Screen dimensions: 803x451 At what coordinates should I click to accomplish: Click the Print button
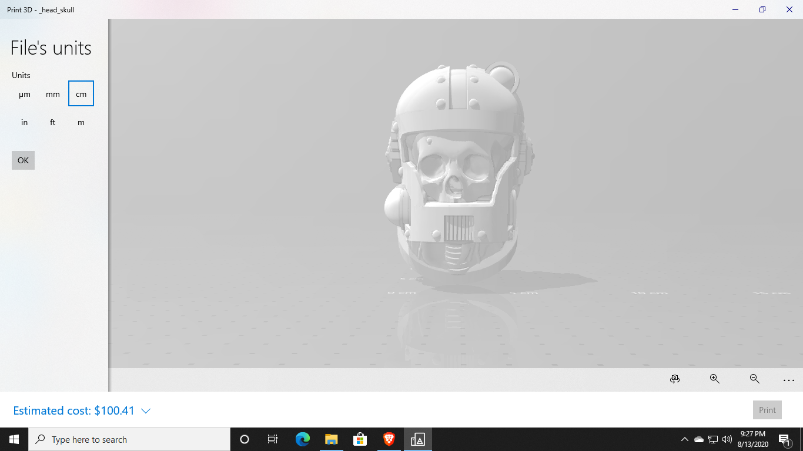(767, 410)
